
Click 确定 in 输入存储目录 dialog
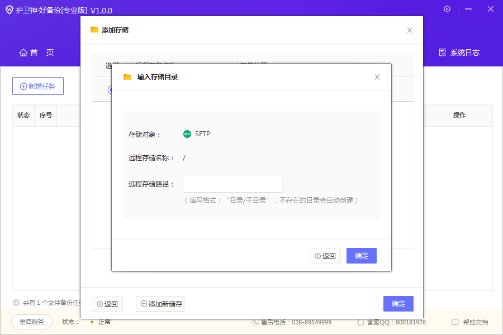(x=362, y=256)
